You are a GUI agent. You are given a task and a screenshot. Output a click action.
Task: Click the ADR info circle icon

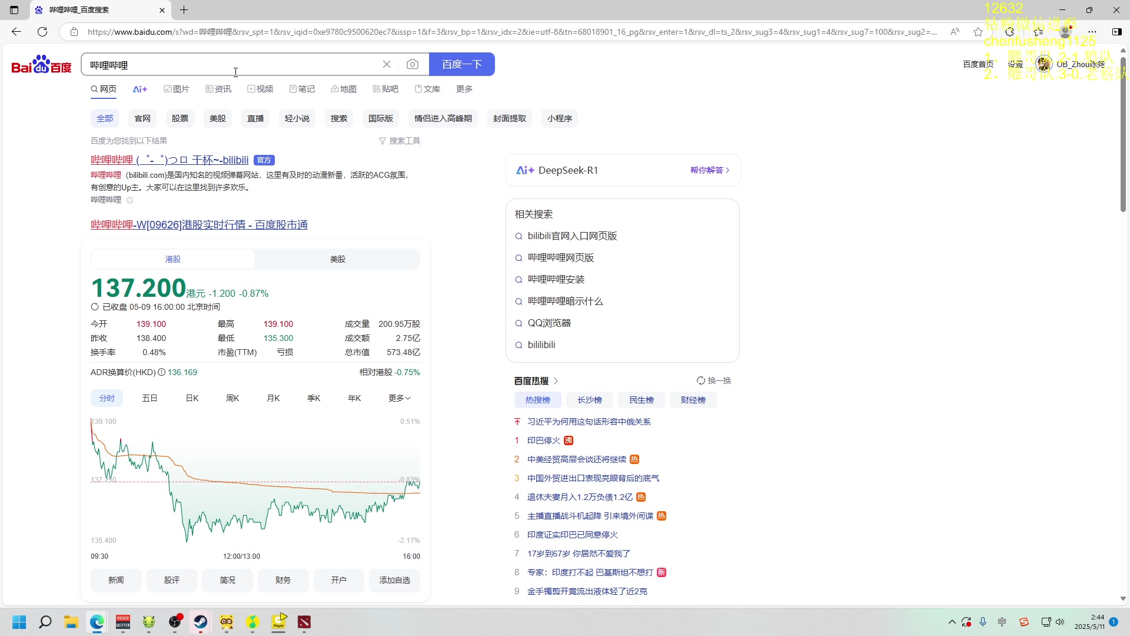tap(161, 372)
